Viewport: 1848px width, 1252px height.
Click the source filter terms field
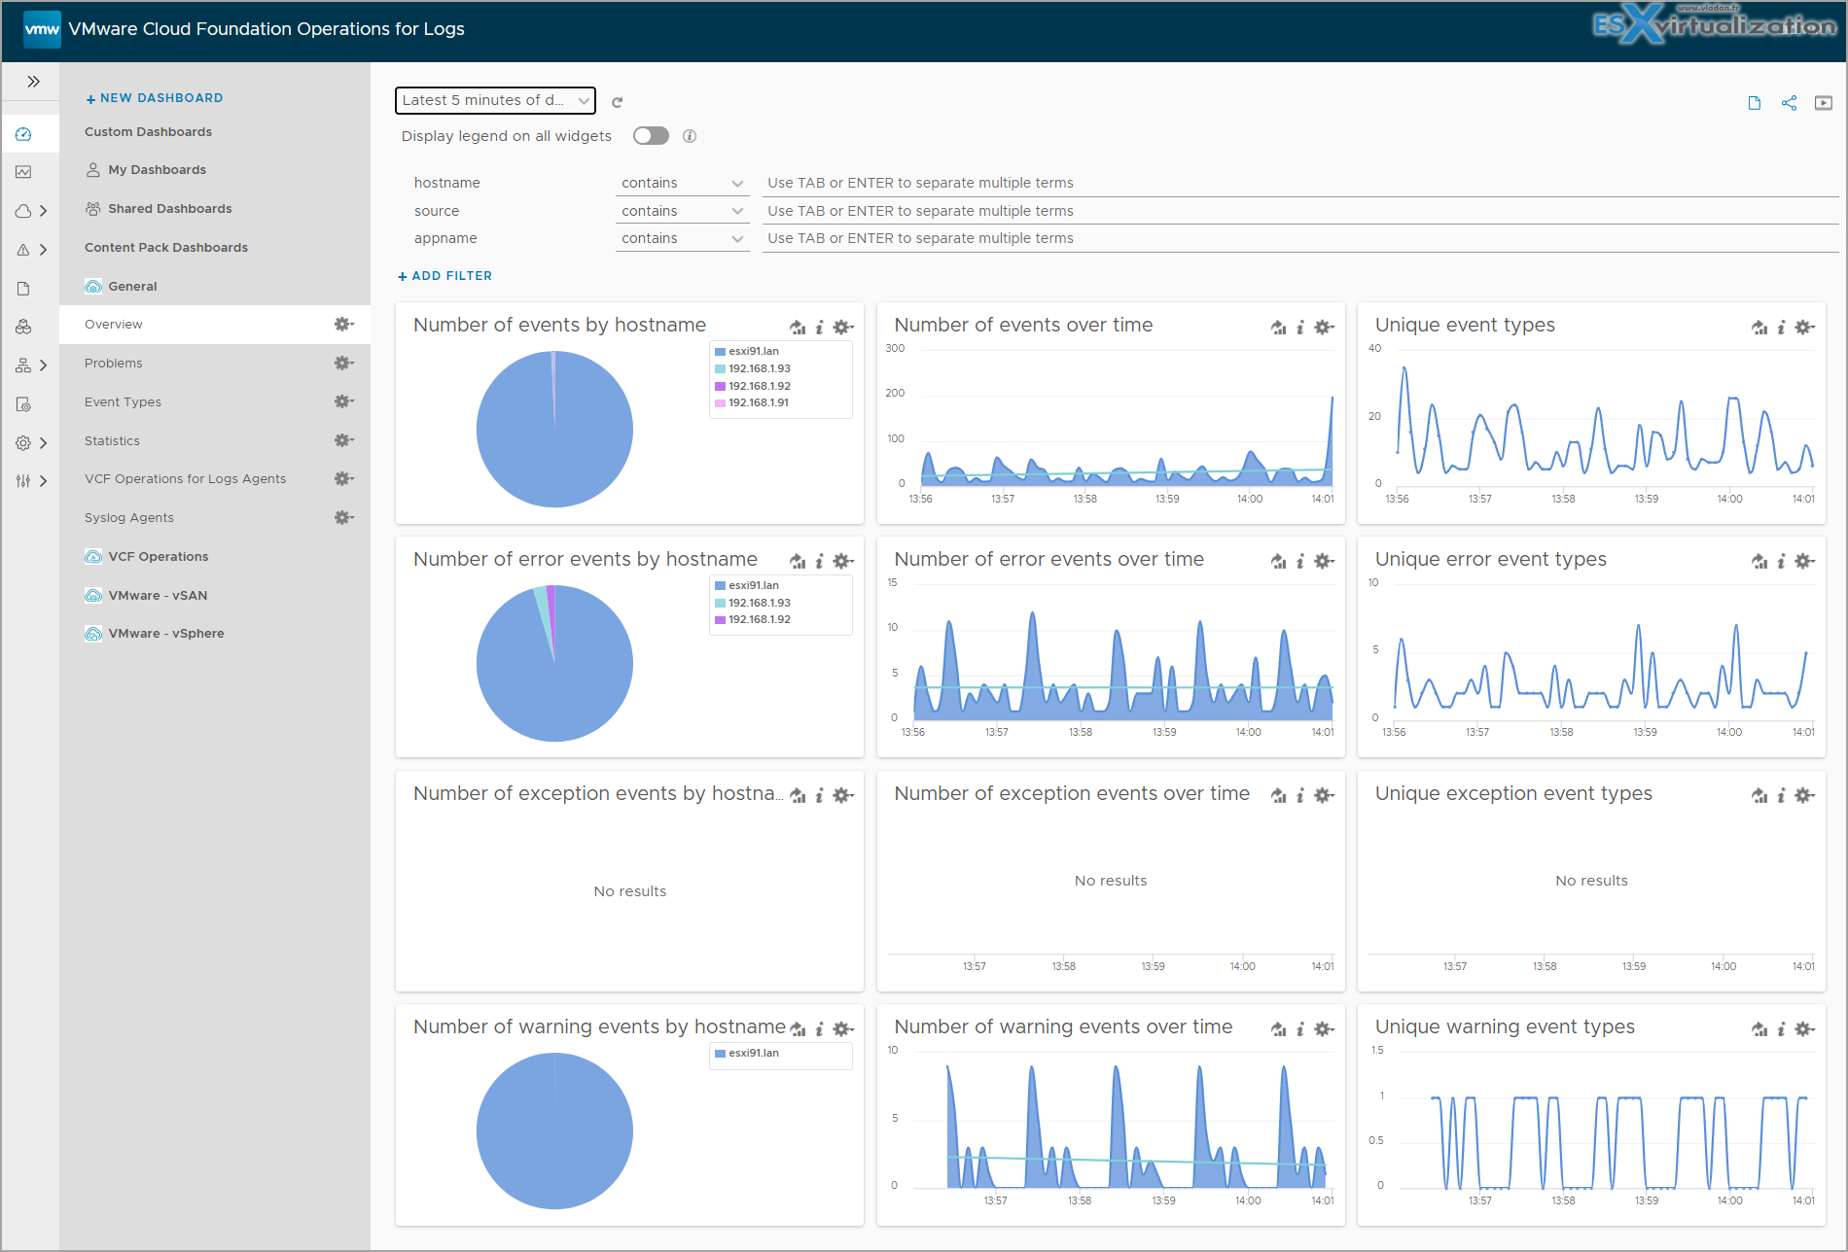tap(1300, 211)
